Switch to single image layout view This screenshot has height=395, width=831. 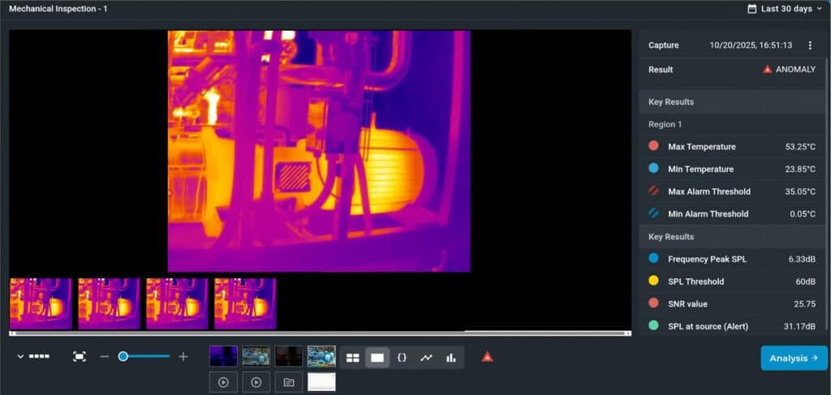pyautogui.click(x=377, y=358)
